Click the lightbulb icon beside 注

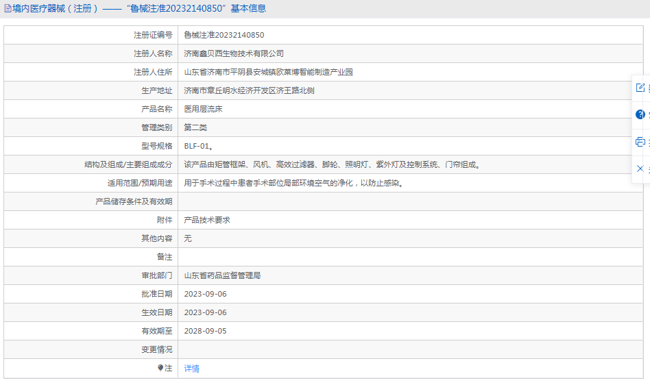160,368
